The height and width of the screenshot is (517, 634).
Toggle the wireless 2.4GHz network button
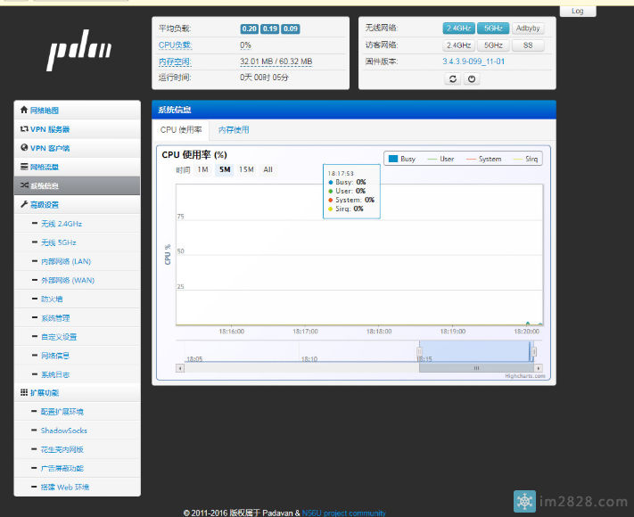tap(458, 29)
